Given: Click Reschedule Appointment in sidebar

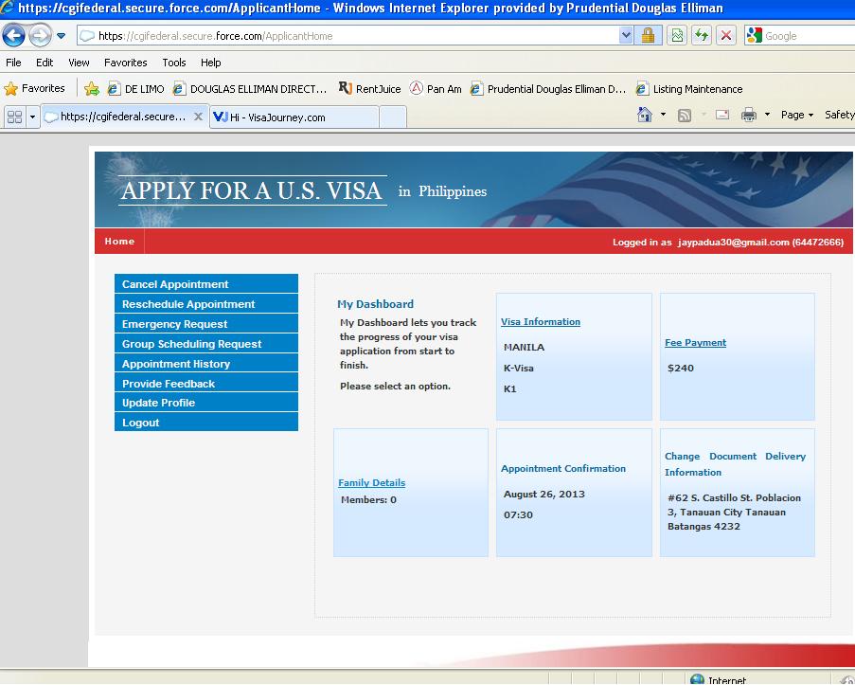Looking at the screenshot, I should pos(206,304).
